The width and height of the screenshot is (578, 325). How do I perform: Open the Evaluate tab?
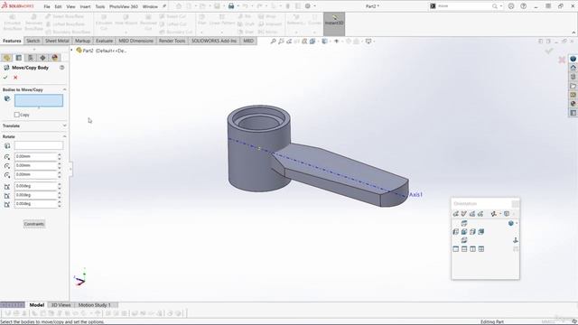105,41
